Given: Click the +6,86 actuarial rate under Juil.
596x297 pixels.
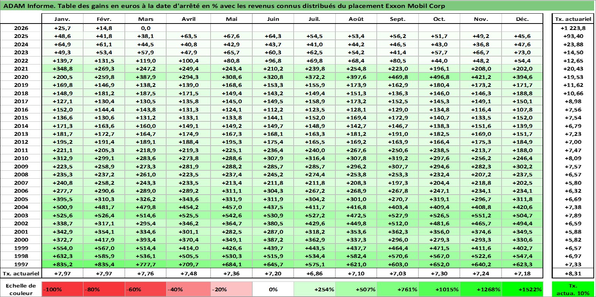Looking at the screenshot, I should pos(315,273).
